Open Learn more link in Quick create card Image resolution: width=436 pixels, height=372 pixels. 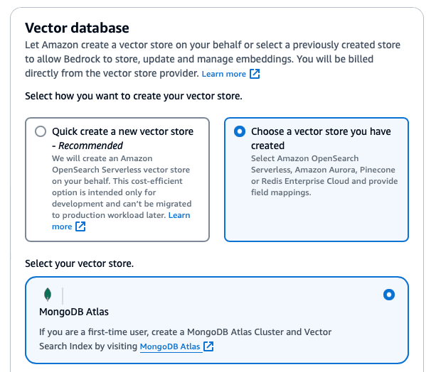click(179, 215)
